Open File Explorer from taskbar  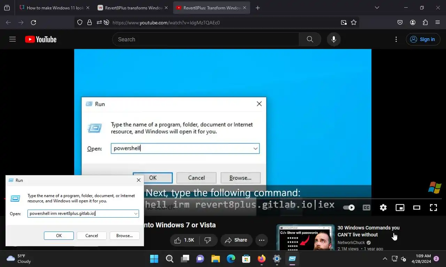[x=216, y=259]
